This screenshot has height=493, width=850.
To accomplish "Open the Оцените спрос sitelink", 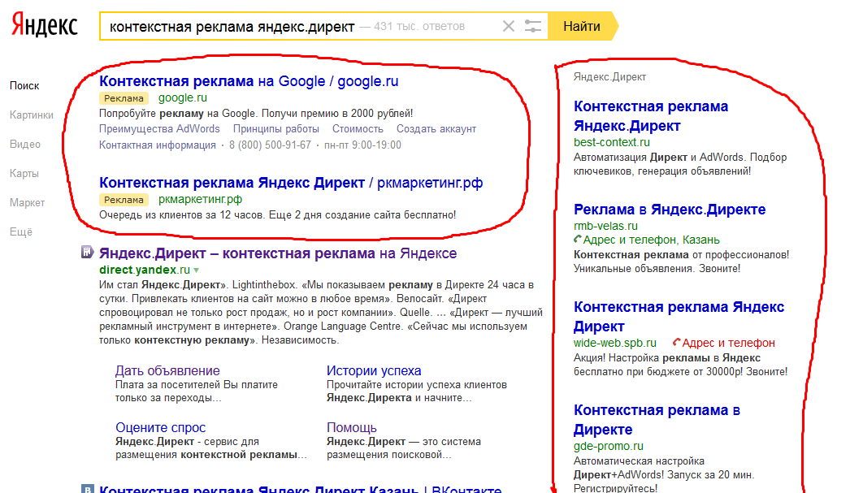I will 160,427.
